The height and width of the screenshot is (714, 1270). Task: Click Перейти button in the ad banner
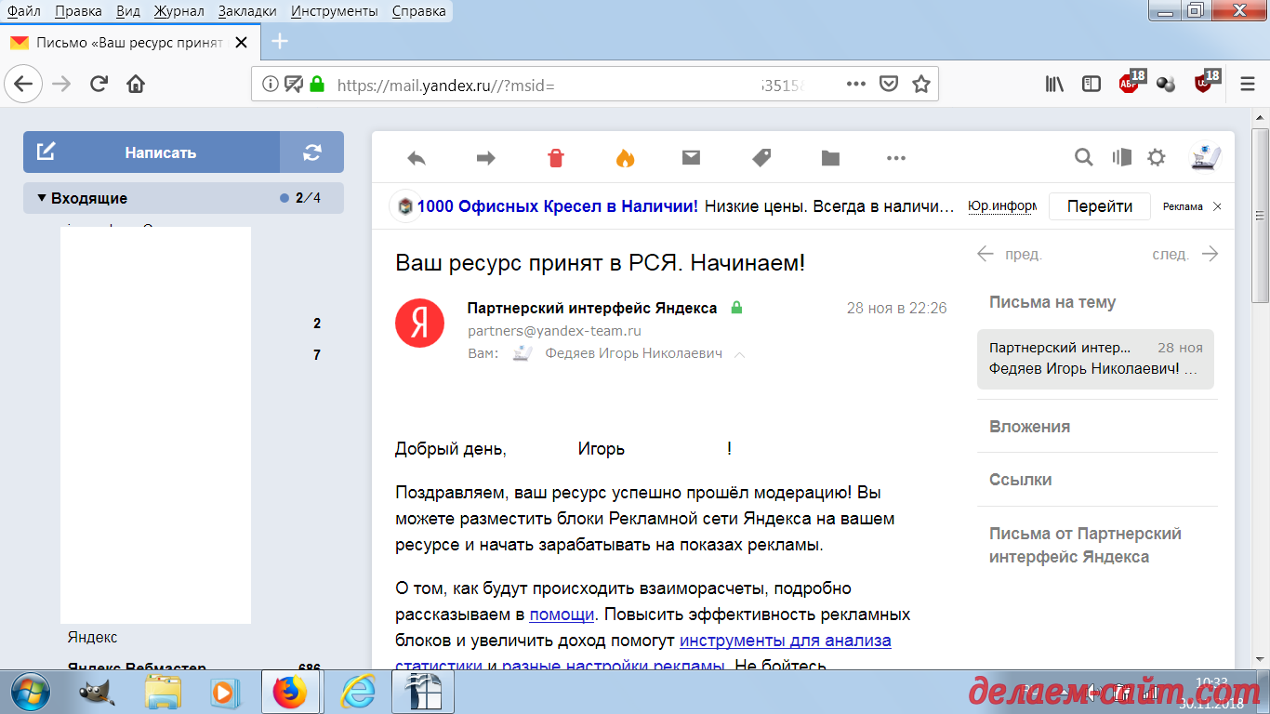coord(1100,206)
